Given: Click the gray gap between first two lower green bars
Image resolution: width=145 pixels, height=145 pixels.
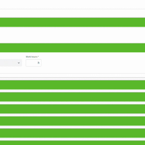Looking at the screenshot, I should (x=72, y=91).
